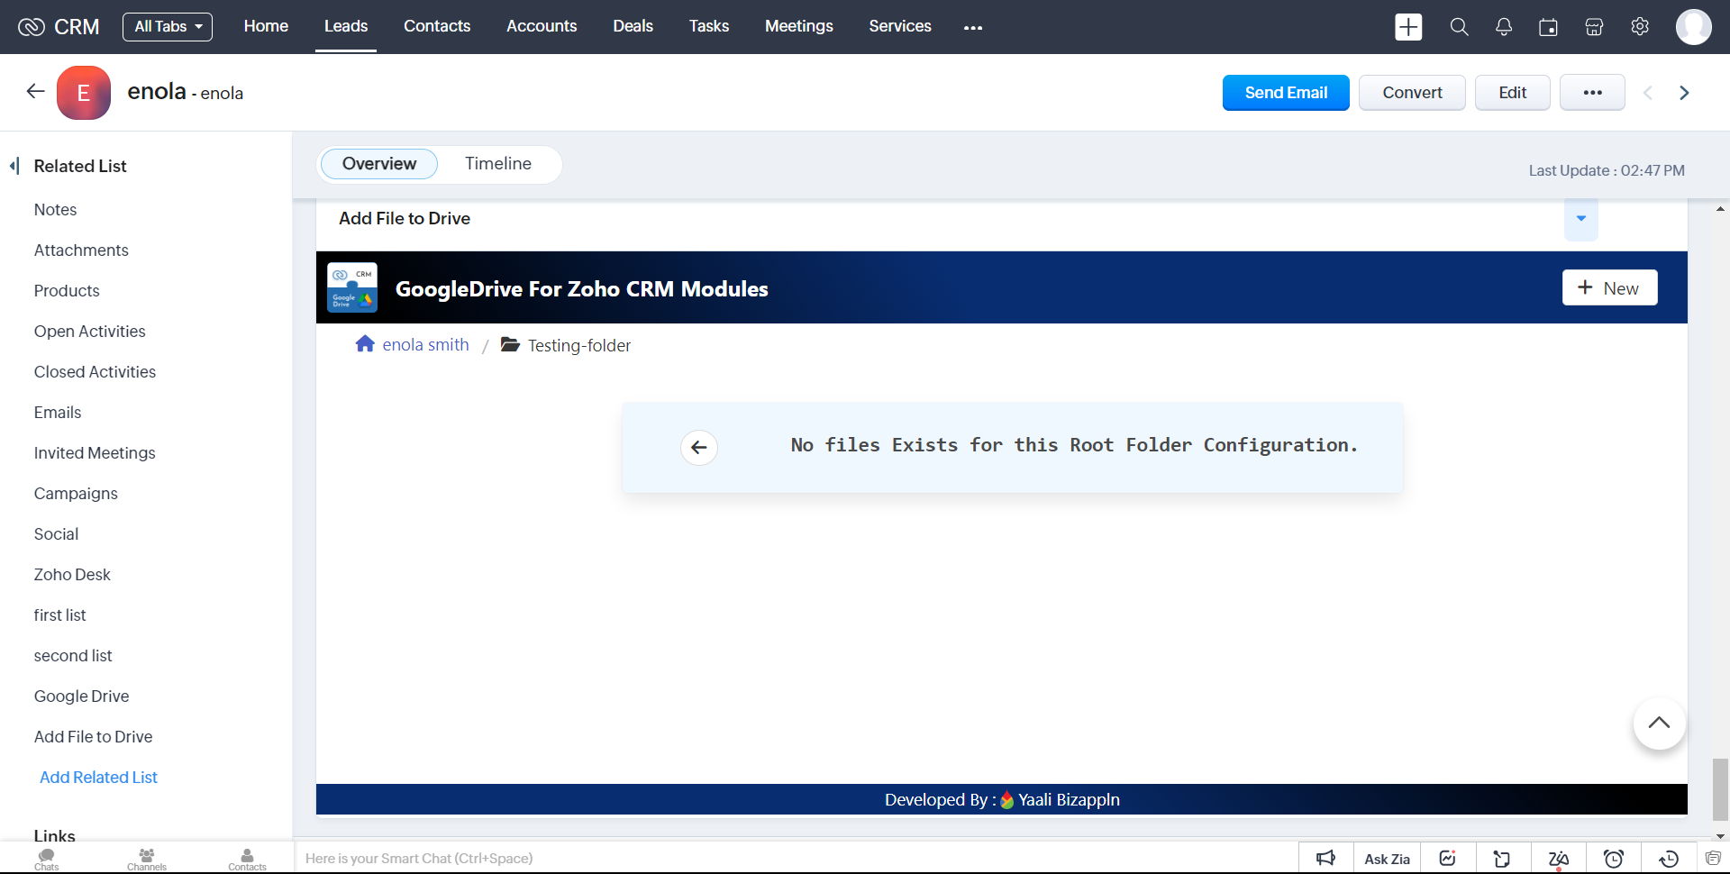1730x874 pixels.
Task: Open the calendar icon in header
Action: coord(1548,27)
